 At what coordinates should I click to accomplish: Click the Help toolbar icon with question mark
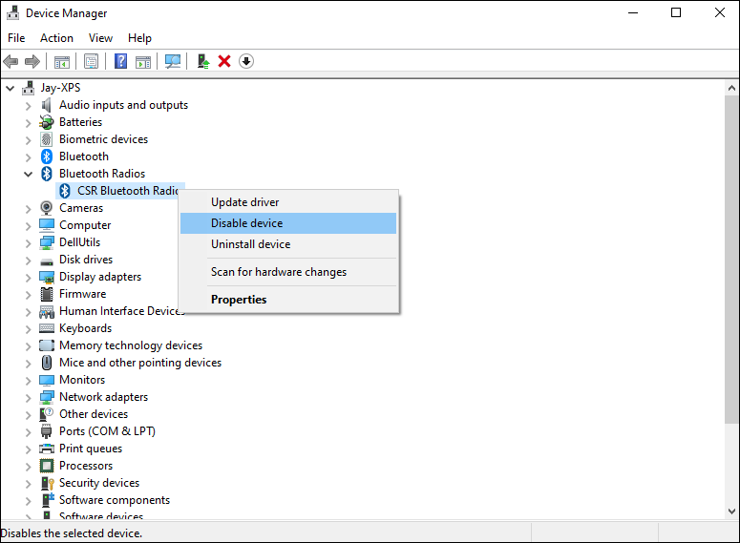coord(121,61)
